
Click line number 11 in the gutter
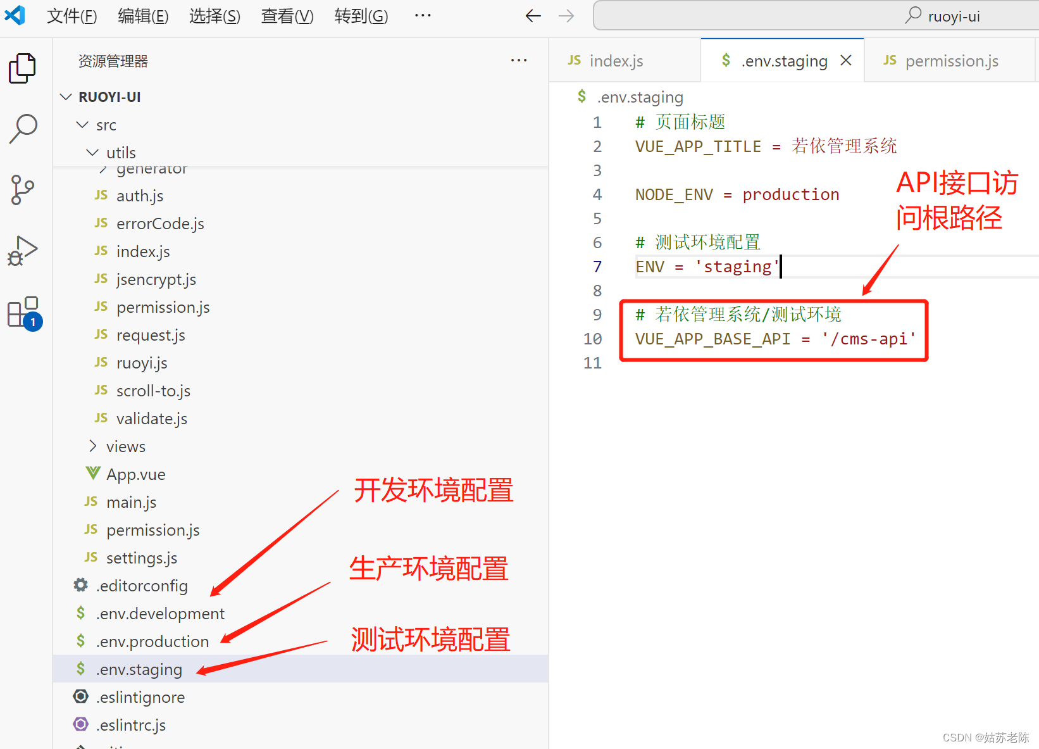point(592,363)
